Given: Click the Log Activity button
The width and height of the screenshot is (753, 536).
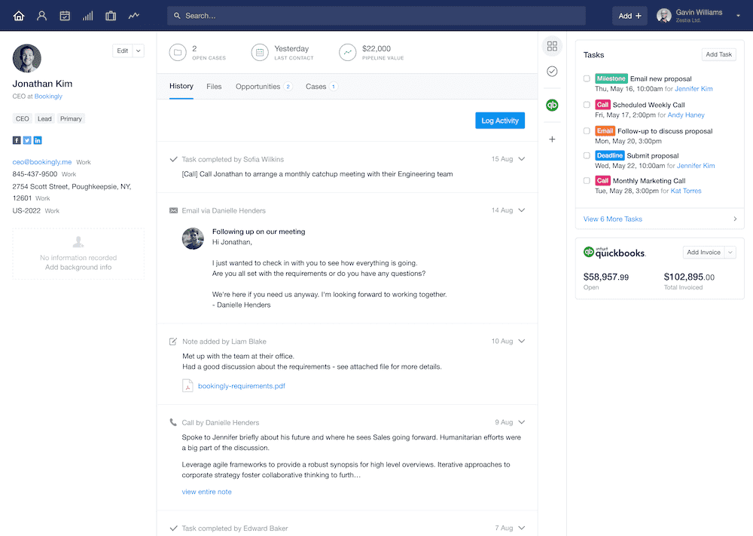Looking at the screenshot, I should pos(500,121).
